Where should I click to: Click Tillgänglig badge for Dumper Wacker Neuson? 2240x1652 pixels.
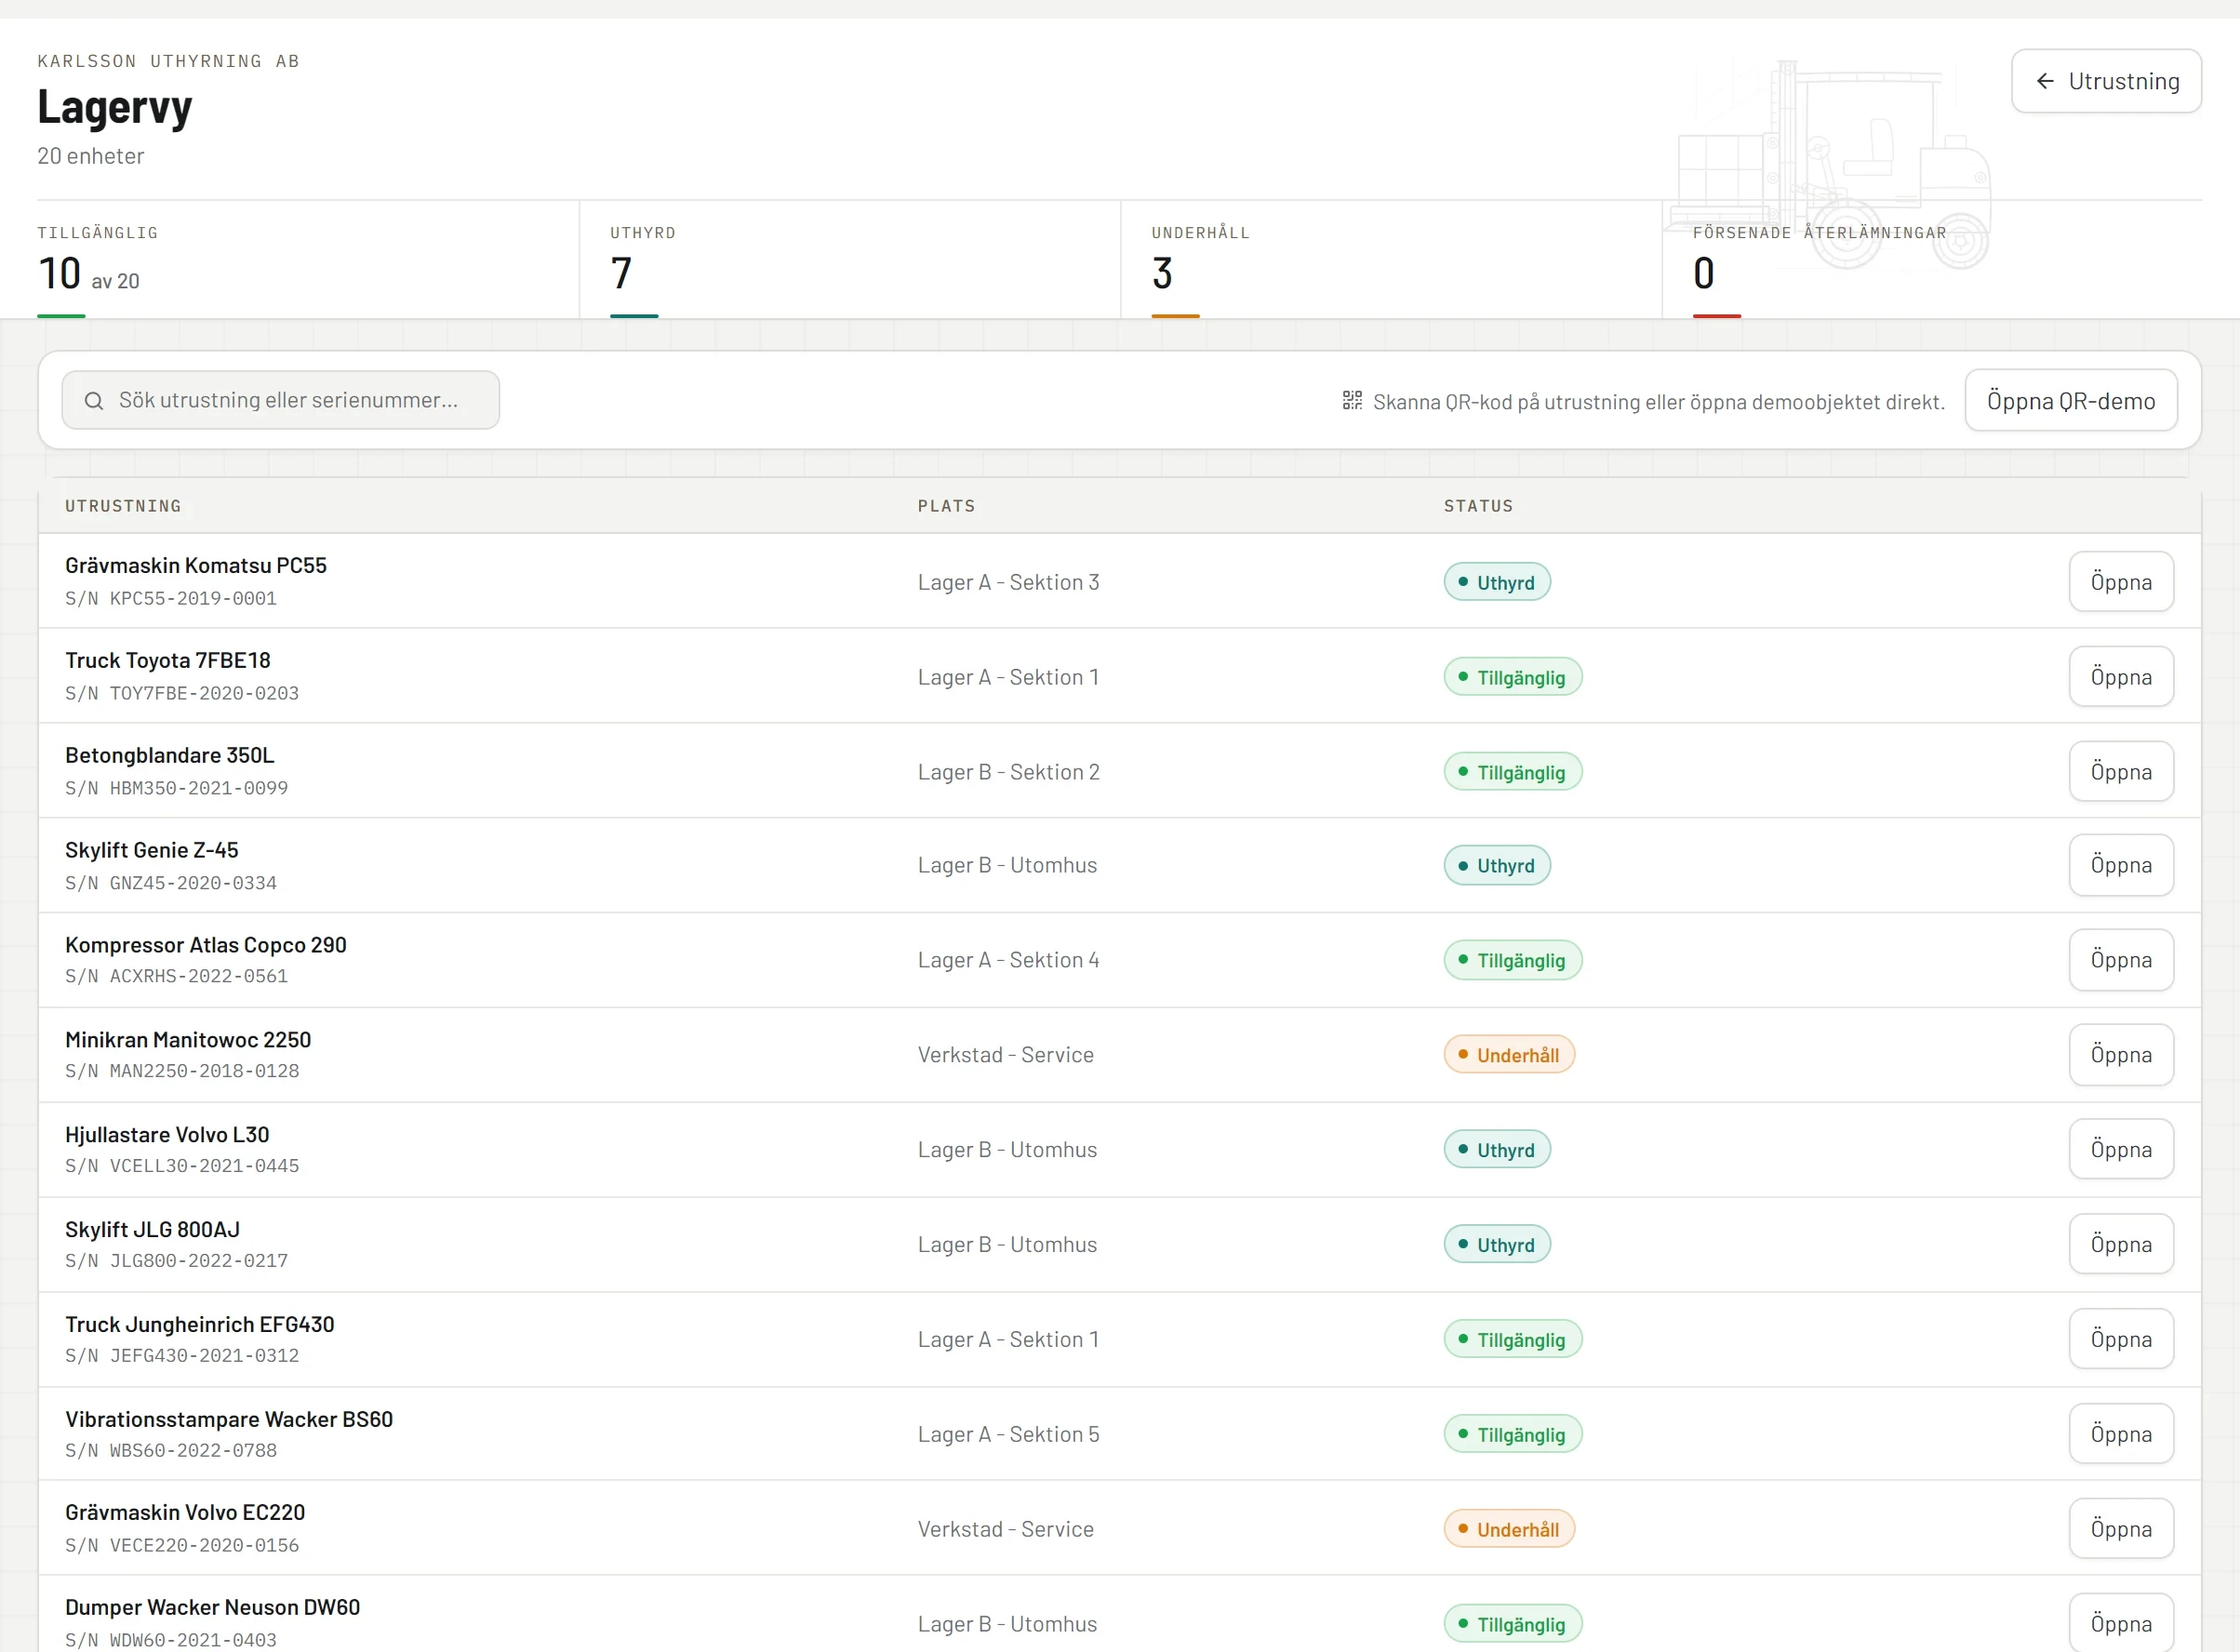point(1513,1624)
